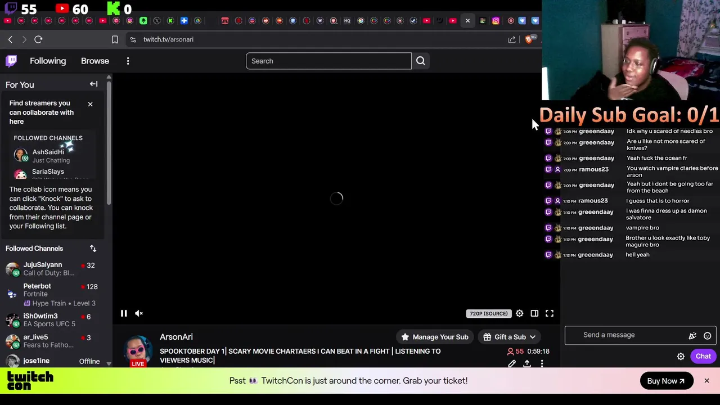Screen dimensions: 720x405
Task: Click the Twitch logo home icon
Action: (x=11, y=61)
